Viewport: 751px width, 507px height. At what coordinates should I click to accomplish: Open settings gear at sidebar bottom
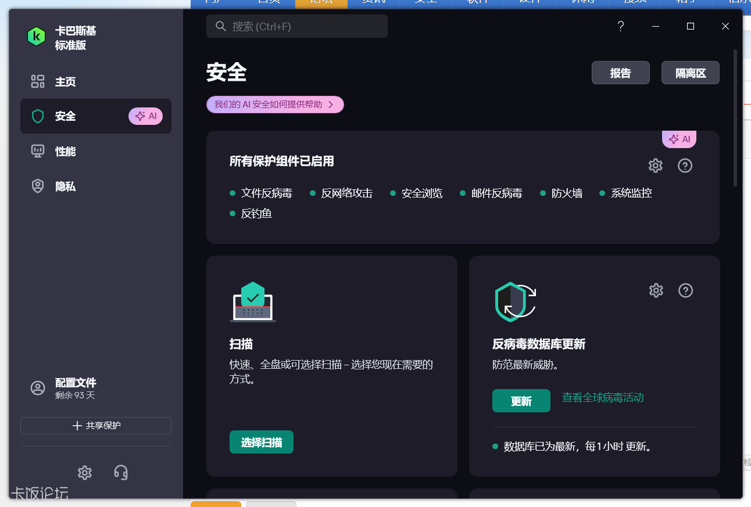(x=85, y=473)
